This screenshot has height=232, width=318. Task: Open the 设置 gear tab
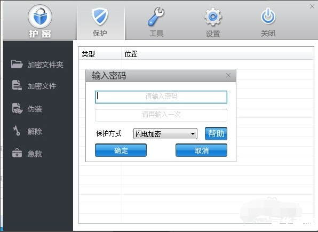213,22
